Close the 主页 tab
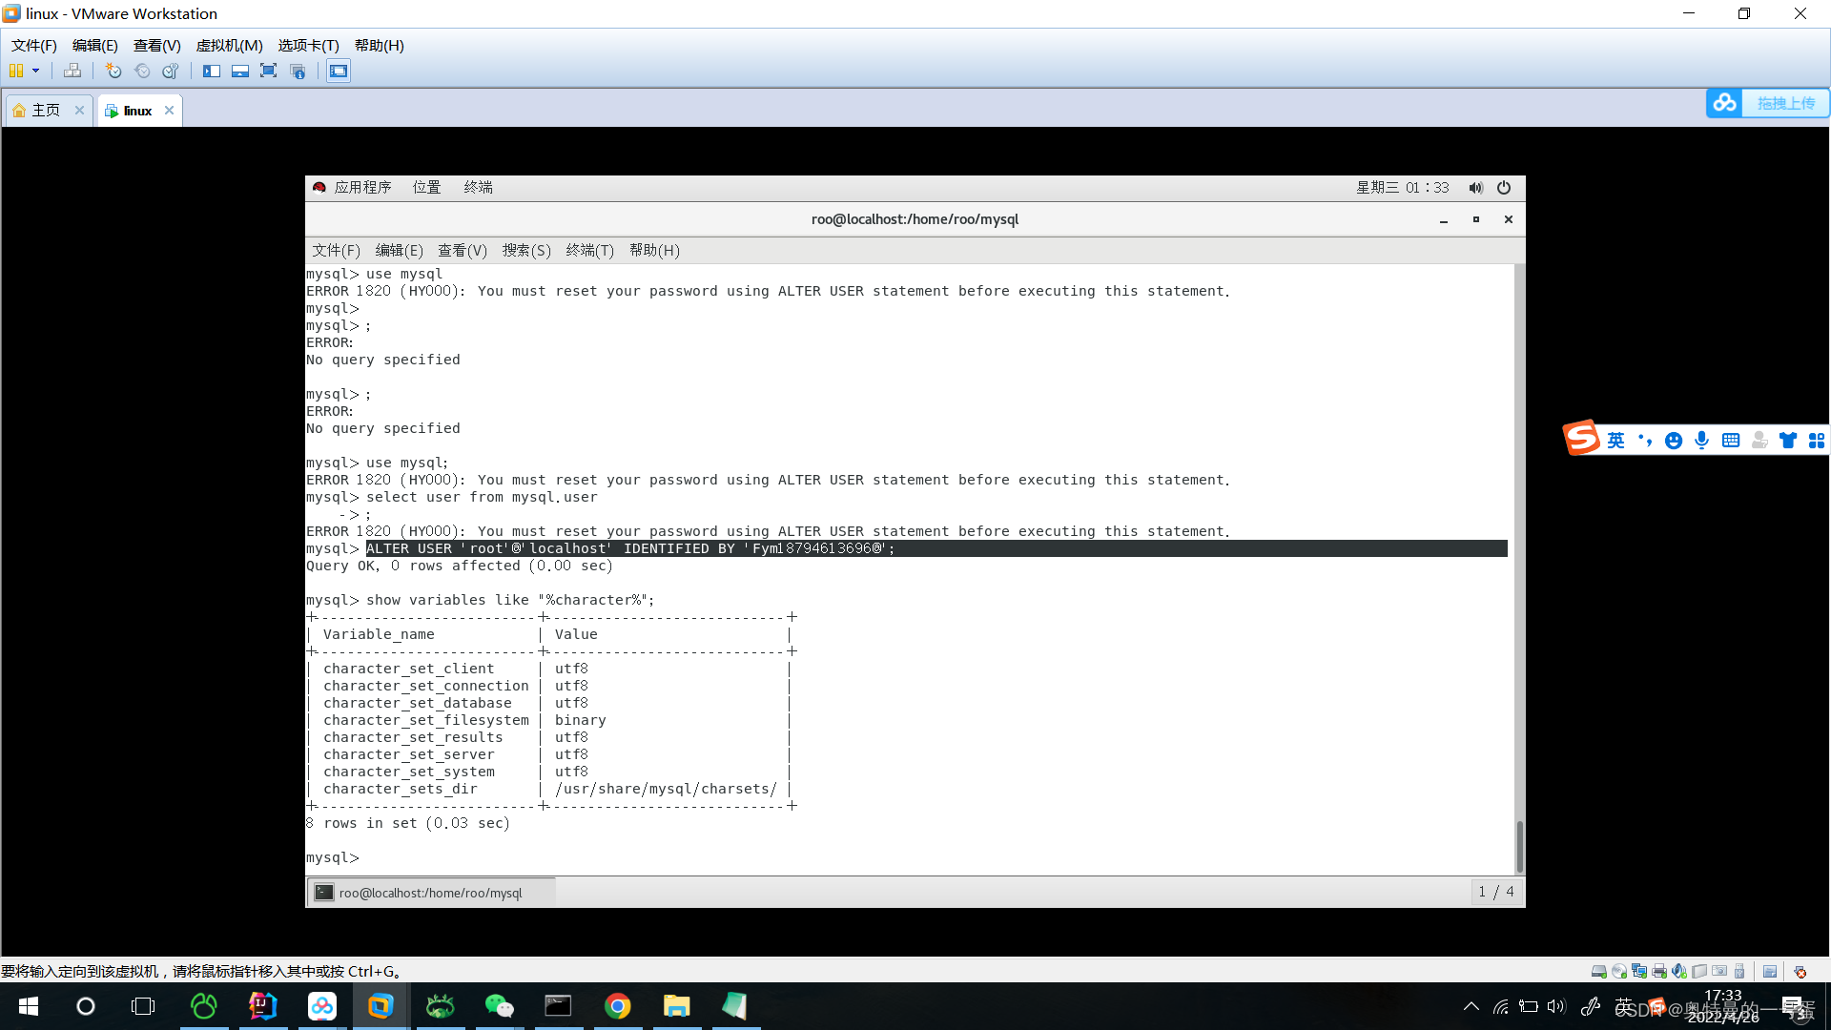1831x1030 pixels. (x=80, y=111)
